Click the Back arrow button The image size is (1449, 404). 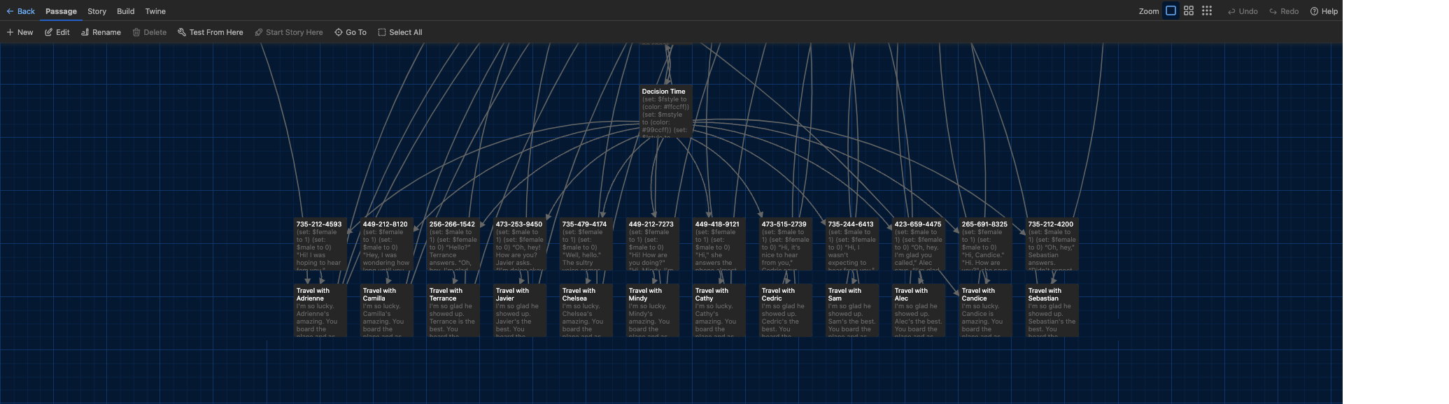point(20,11)
